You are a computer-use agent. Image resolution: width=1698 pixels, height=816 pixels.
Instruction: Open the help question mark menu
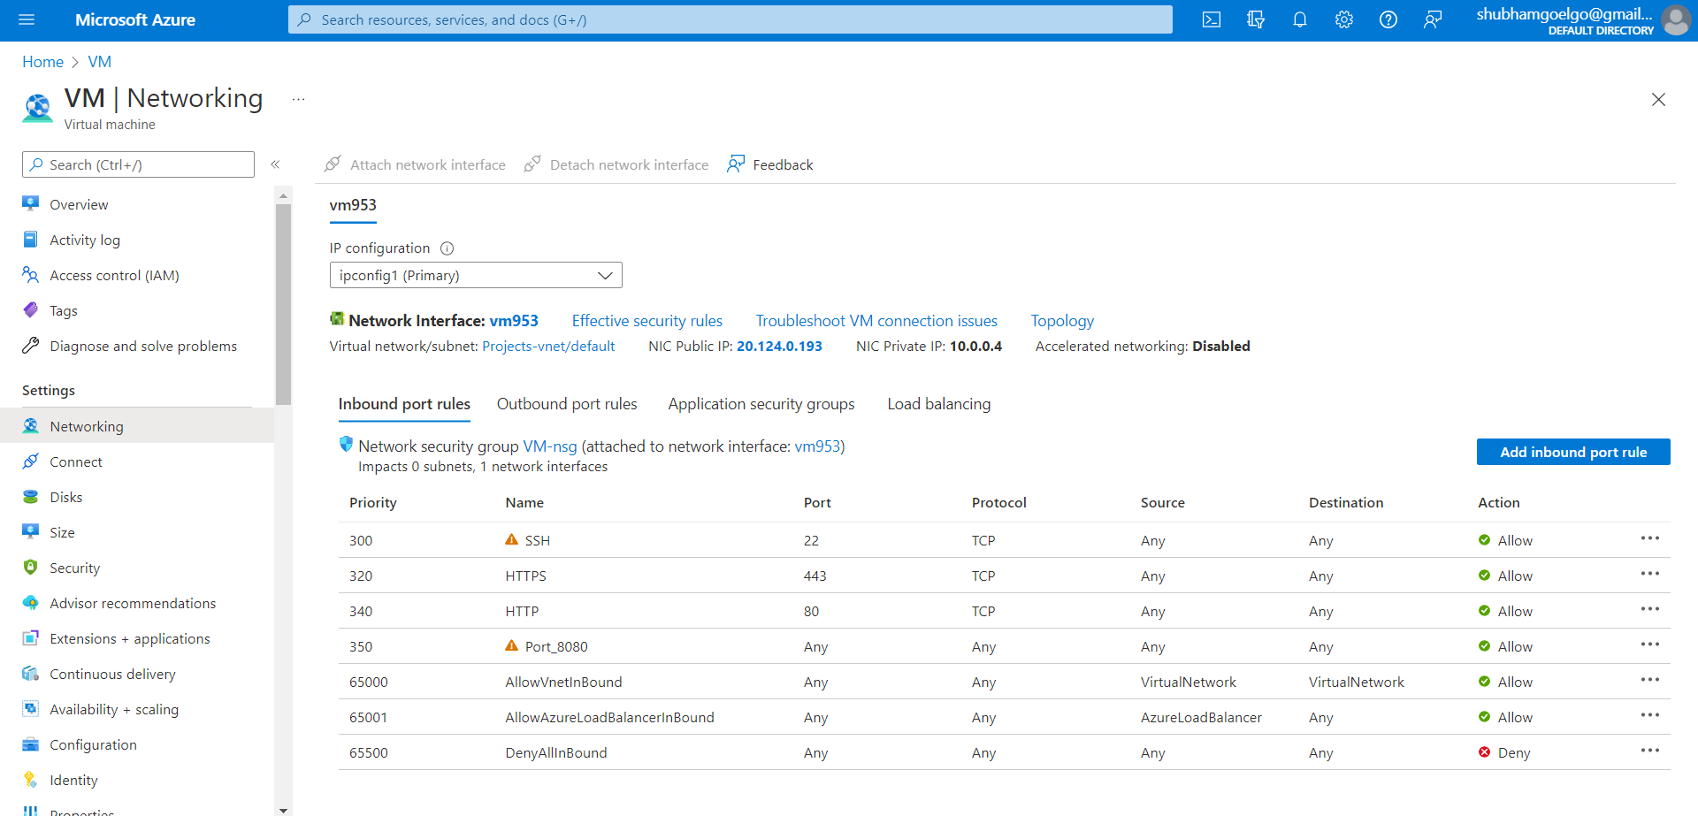[1388, 19]
